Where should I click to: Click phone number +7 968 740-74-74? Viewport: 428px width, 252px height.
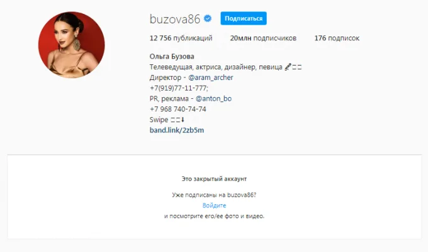pyautogui.click(x=178, y=110)
